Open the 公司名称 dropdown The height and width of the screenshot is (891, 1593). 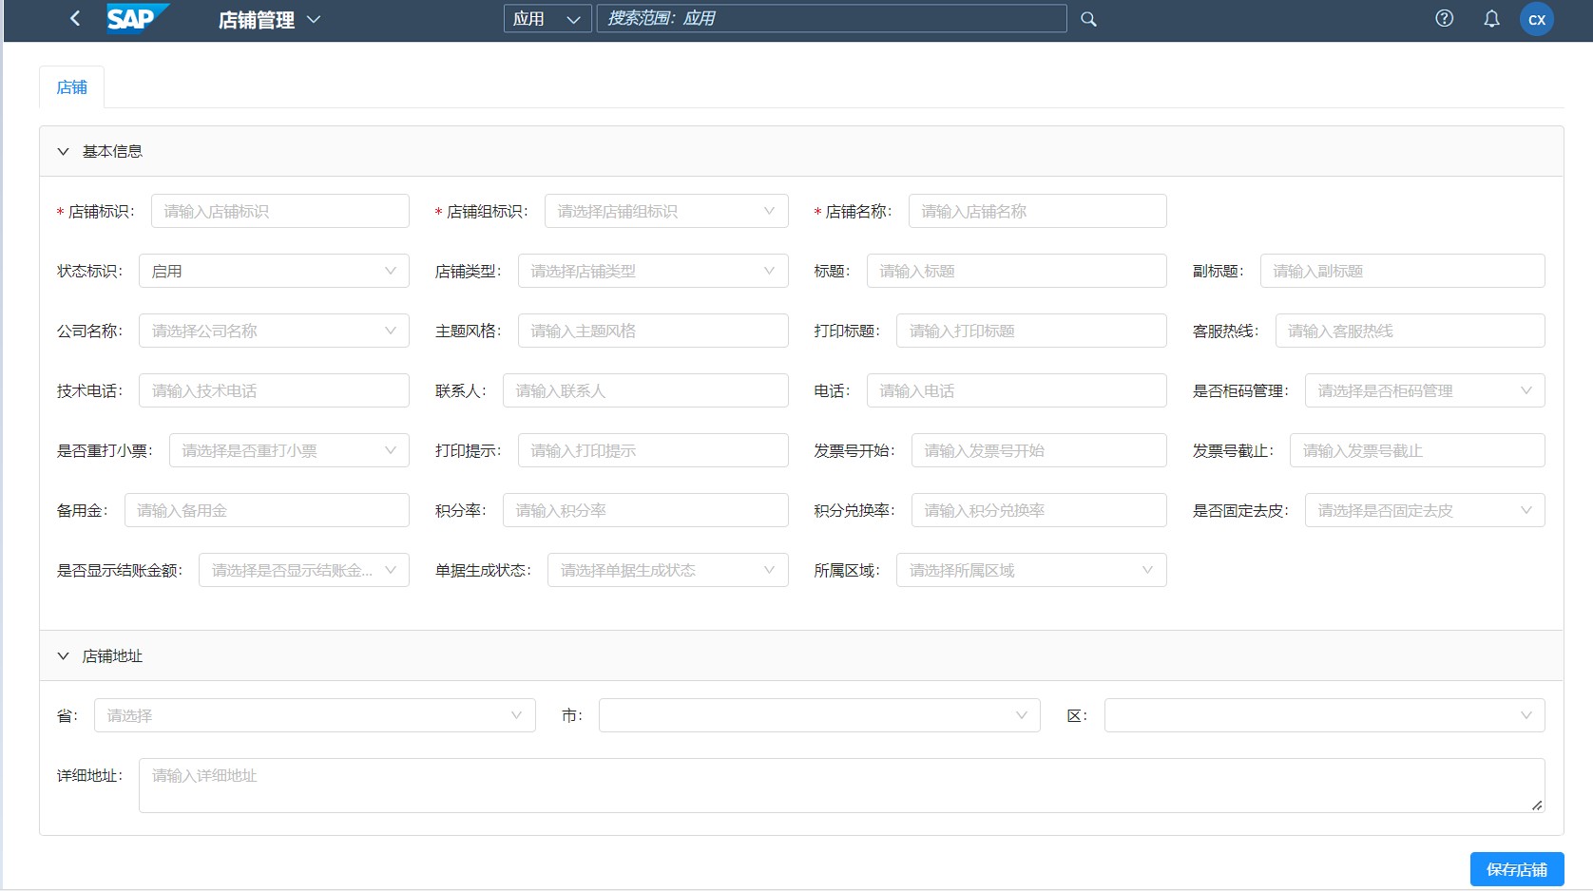tap(274, 331)
